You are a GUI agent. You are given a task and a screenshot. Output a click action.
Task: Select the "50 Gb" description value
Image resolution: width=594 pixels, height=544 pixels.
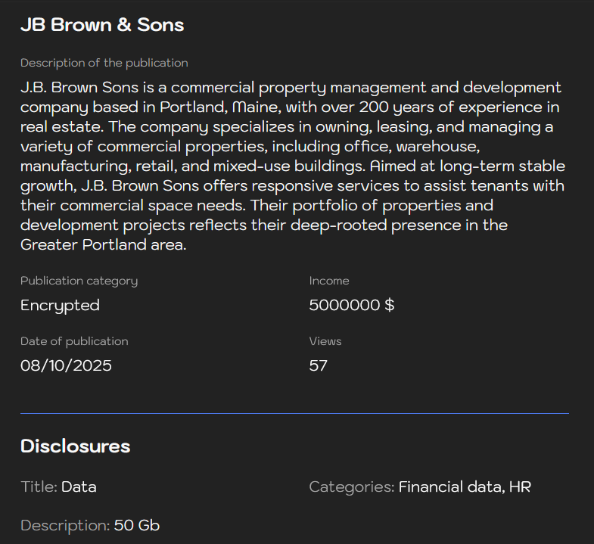click(137, 526)
